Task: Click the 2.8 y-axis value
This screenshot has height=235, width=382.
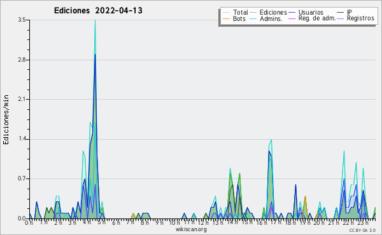Action: pyautogui.click(x=22, y=60)
